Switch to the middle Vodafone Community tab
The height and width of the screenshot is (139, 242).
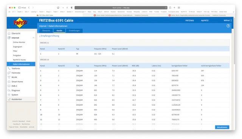(x=121, y=15)
